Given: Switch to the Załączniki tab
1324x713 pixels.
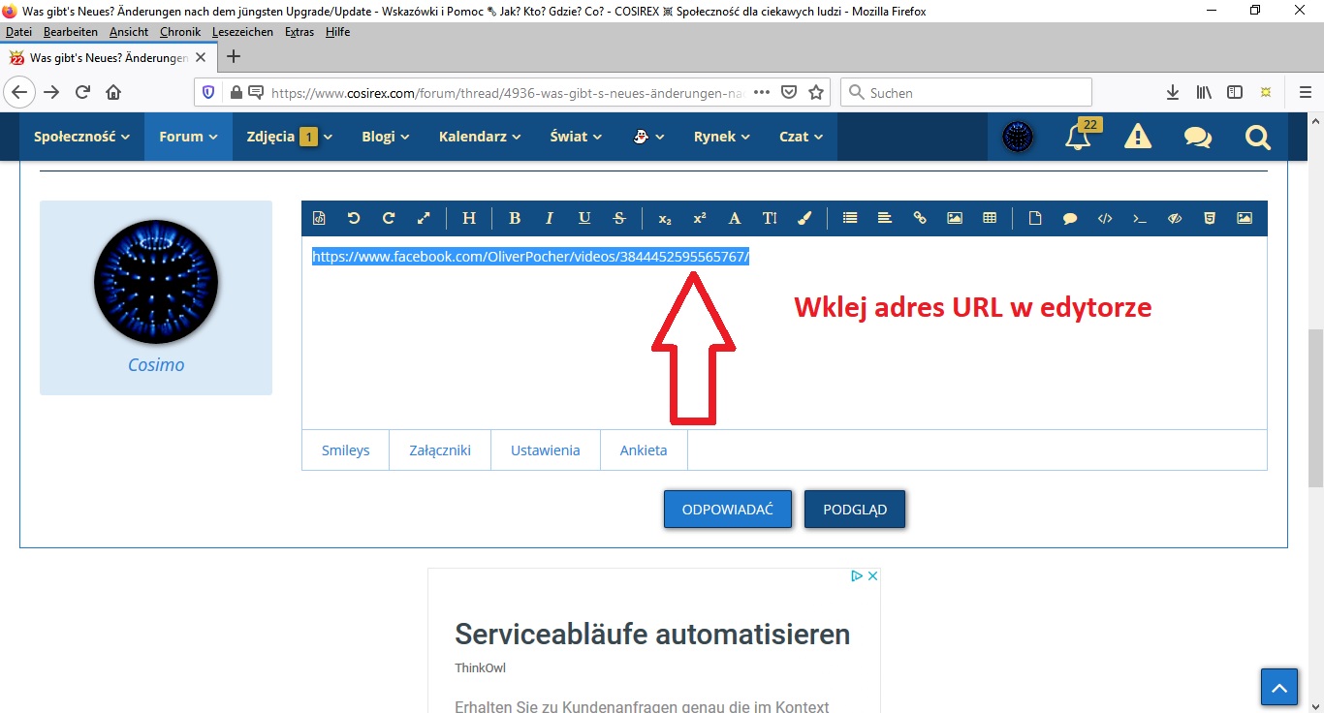Looking at the screenshot, I should point(440,450).
